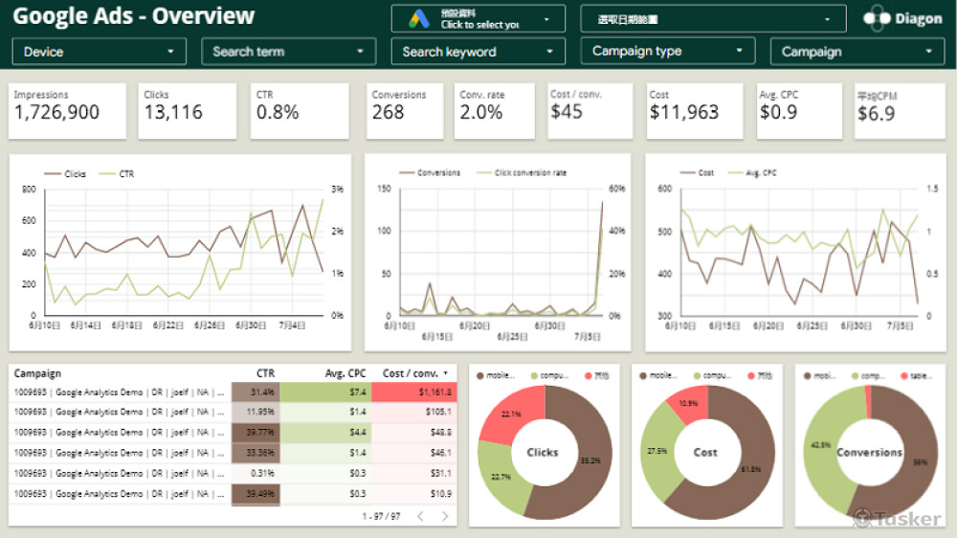The width and height of the screenshot is (957, 538).
Task: Click the $7.4 Avg. CPC cell
Action: (325, 392)
